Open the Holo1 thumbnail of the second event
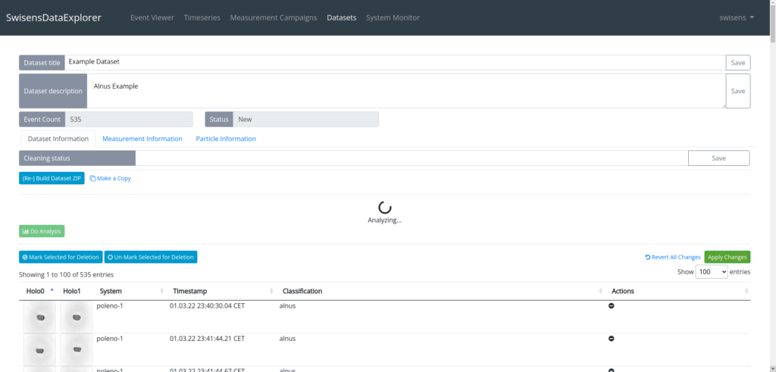776x372 pixels. point(76,349)
